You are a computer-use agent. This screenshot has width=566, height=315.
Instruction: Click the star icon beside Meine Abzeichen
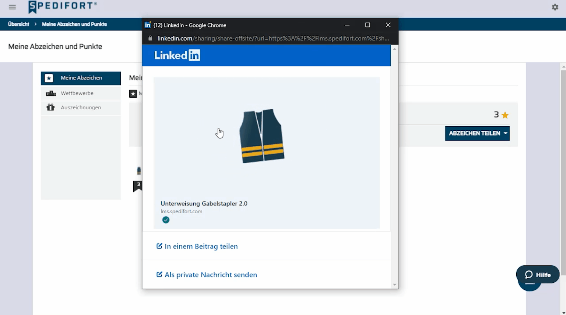49,78
